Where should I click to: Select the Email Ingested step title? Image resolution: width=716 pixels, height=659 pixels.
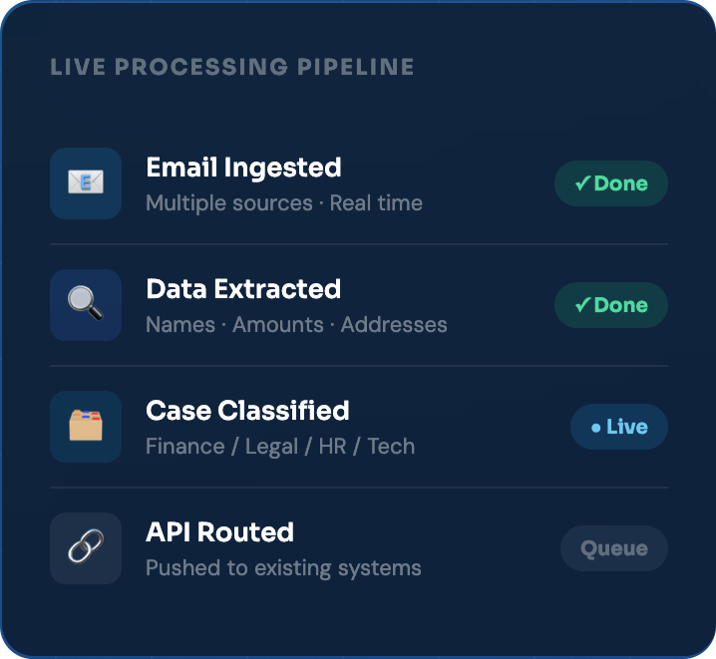pos(243,167)
